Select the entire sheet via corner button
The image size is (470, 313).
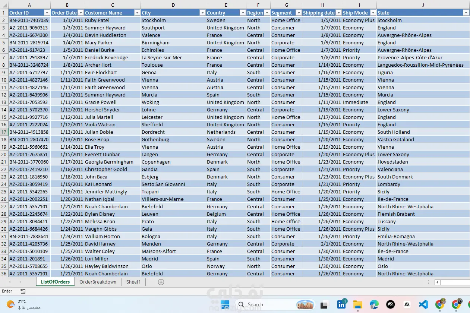coord(4,5)
